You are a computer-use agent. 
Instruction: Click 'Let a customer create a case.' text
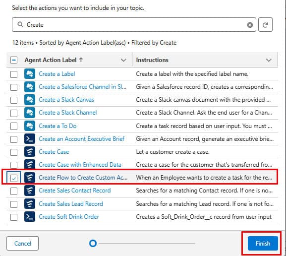click(x=172, y=152)
